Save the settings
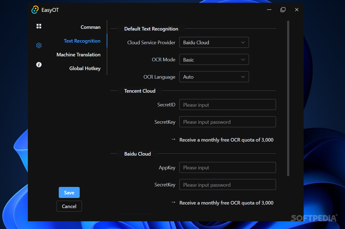The height and width of the screenshot is (229, 345). coord(69,193)
